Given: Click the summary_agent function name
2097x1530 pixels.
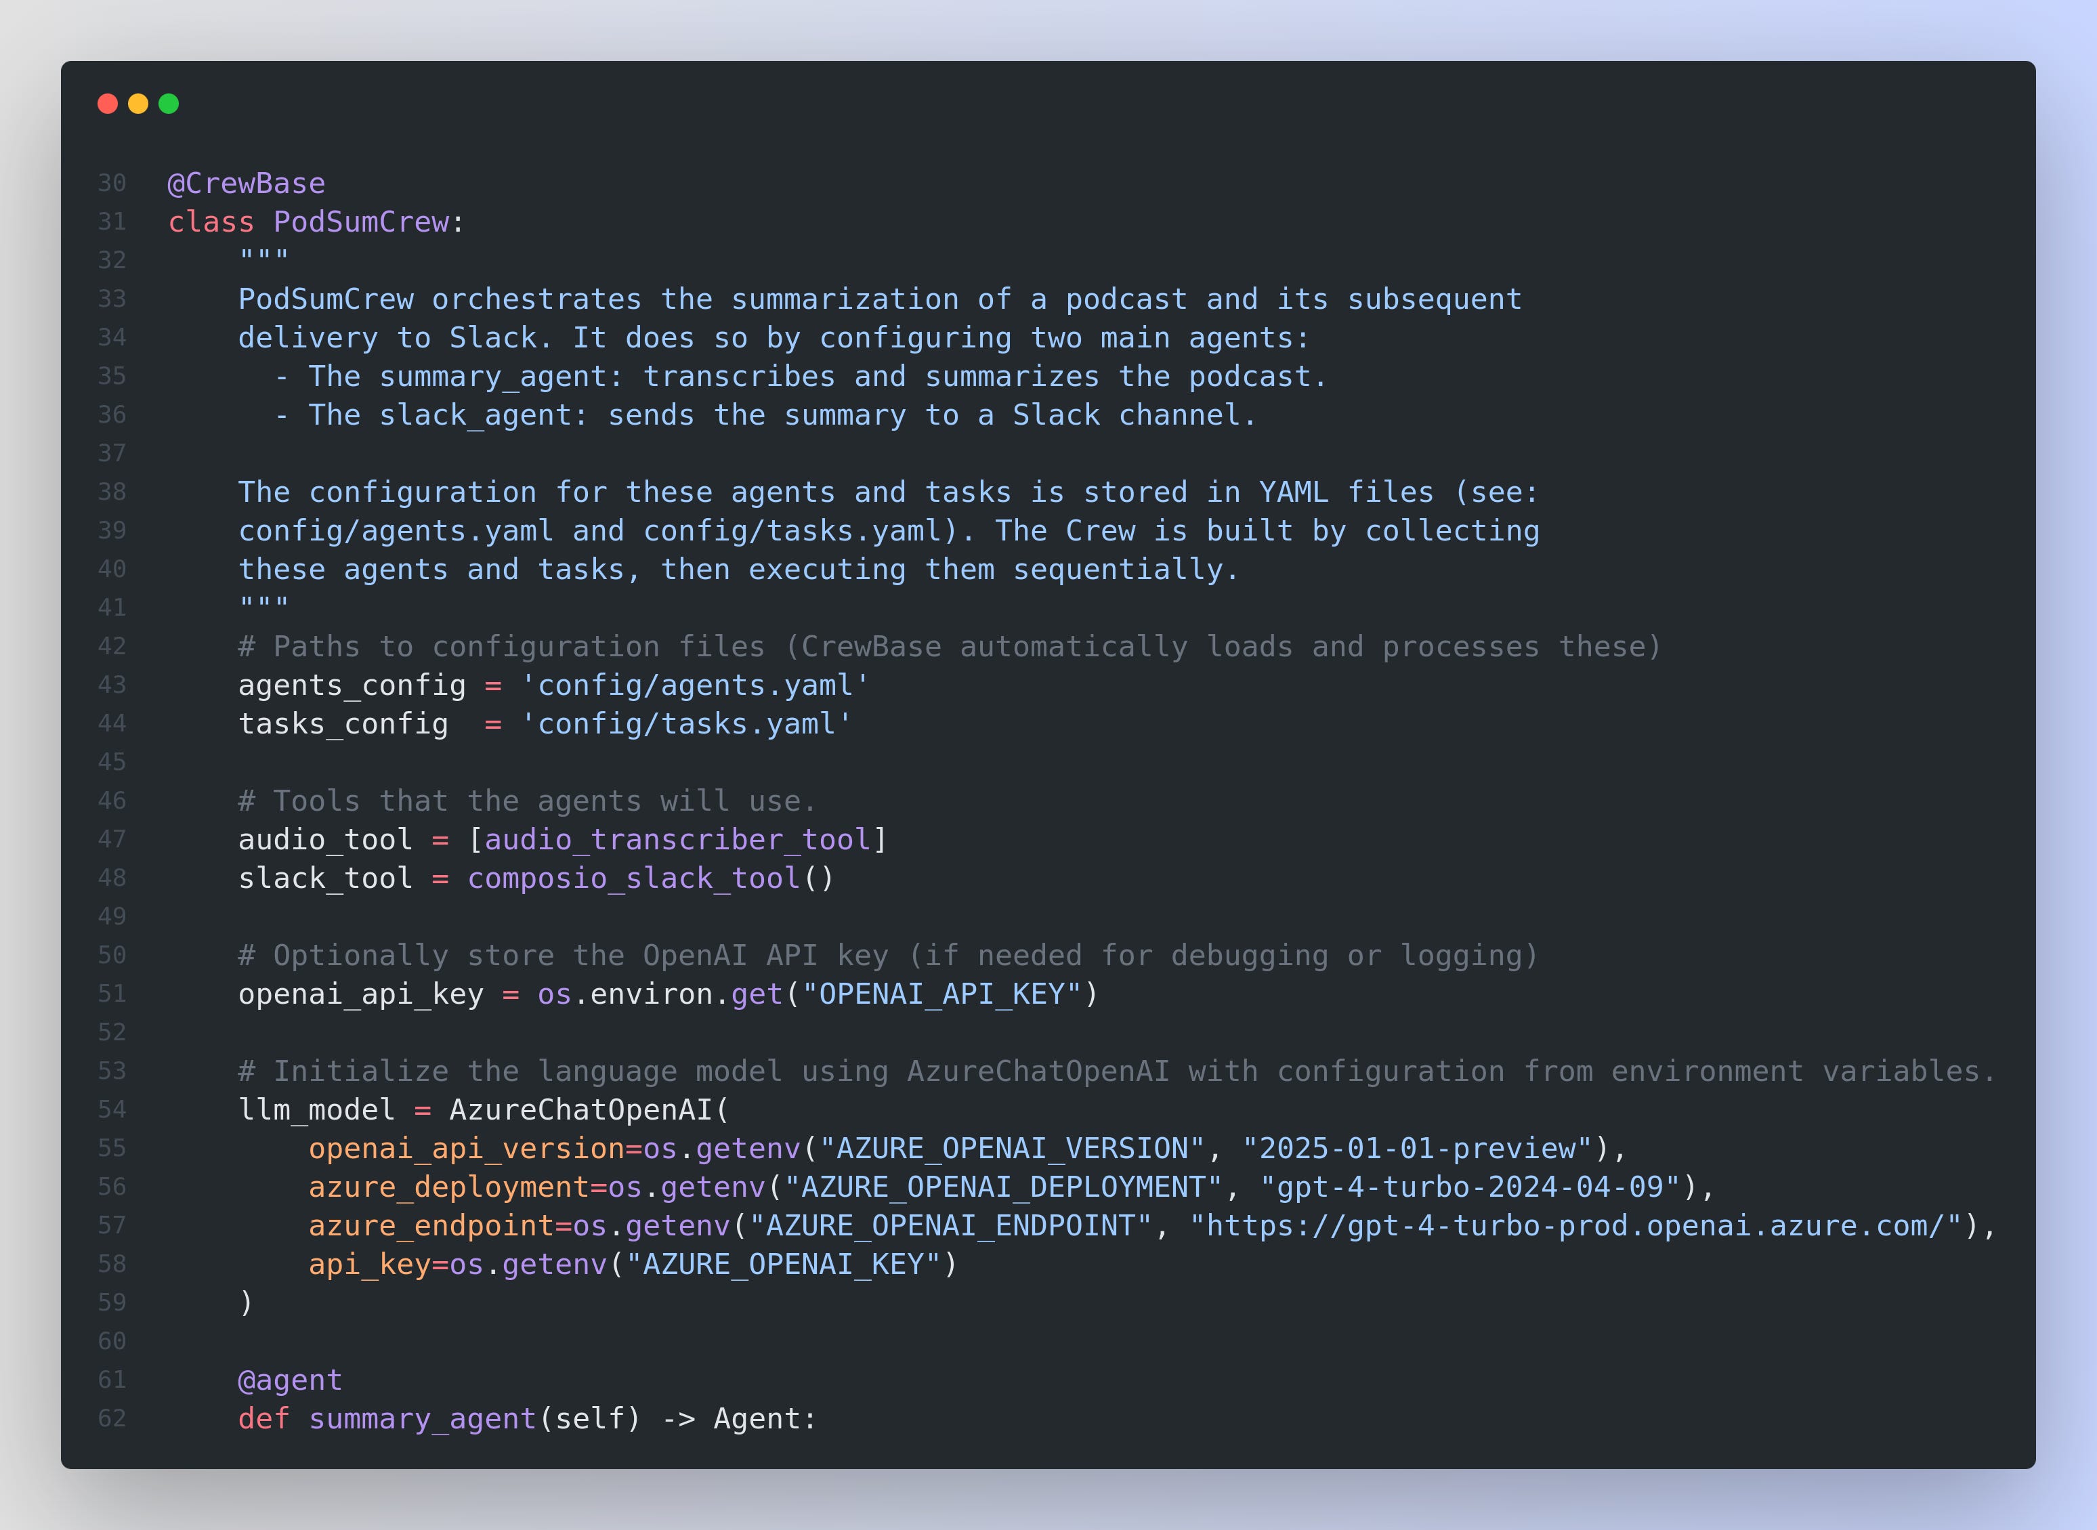Looking at the screenshot, I should pyautogui.click(x=423, y=1419).
